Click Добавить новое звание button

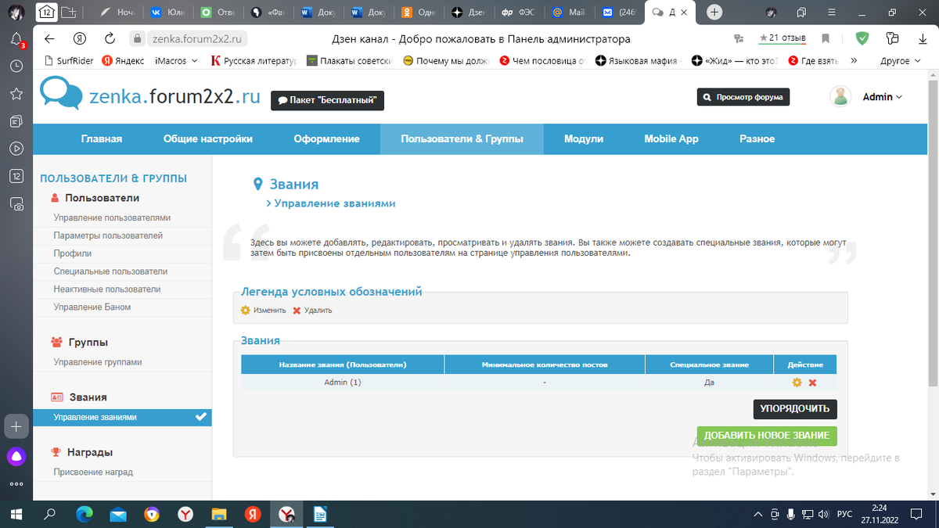(x=767, y=436)
